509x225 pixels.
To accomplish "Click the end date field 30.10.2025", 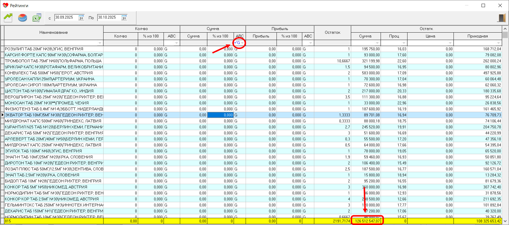I will tap(109, 17).
